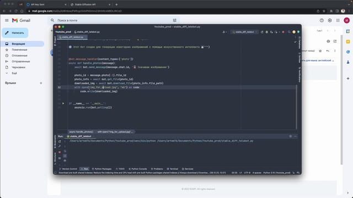
Task: Open Version Control tool window
Action: (x=68, y=169)
